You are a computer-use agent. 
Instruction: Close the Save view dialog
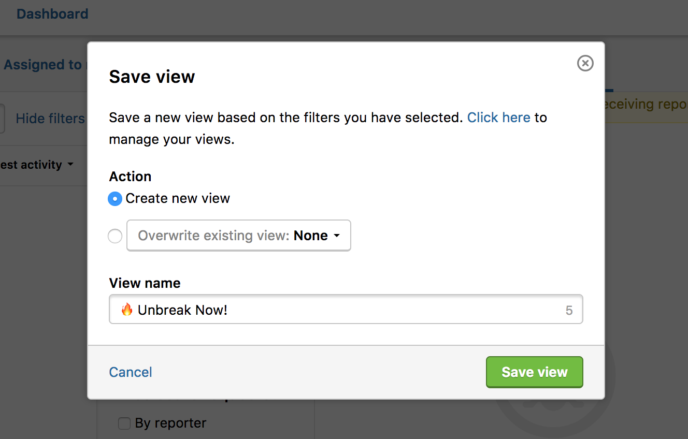tap(585, 63)
